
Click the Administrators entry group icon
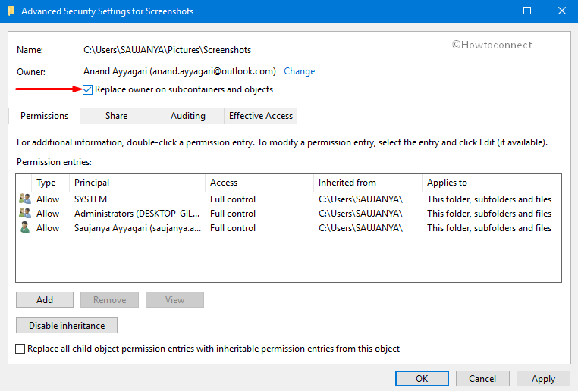(25, 214)
